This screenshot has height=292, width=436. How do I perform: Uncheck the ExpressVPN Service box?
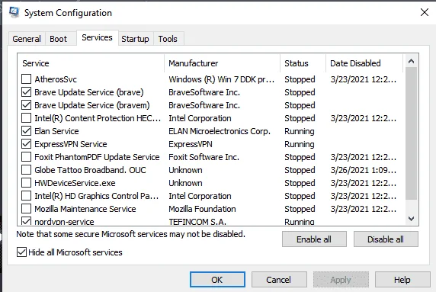click(26, 144)
